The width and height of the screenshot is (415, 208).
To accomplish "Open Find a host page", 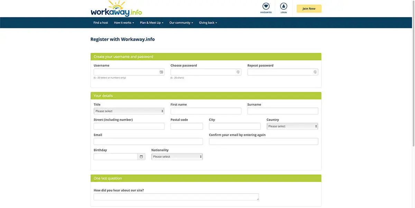I will (x=101, y=23).
